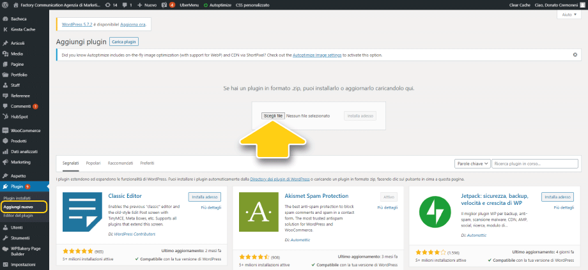Switch to the Segnalati tab
The height and width of the screenshot is (270, 588).
[70, 163]
